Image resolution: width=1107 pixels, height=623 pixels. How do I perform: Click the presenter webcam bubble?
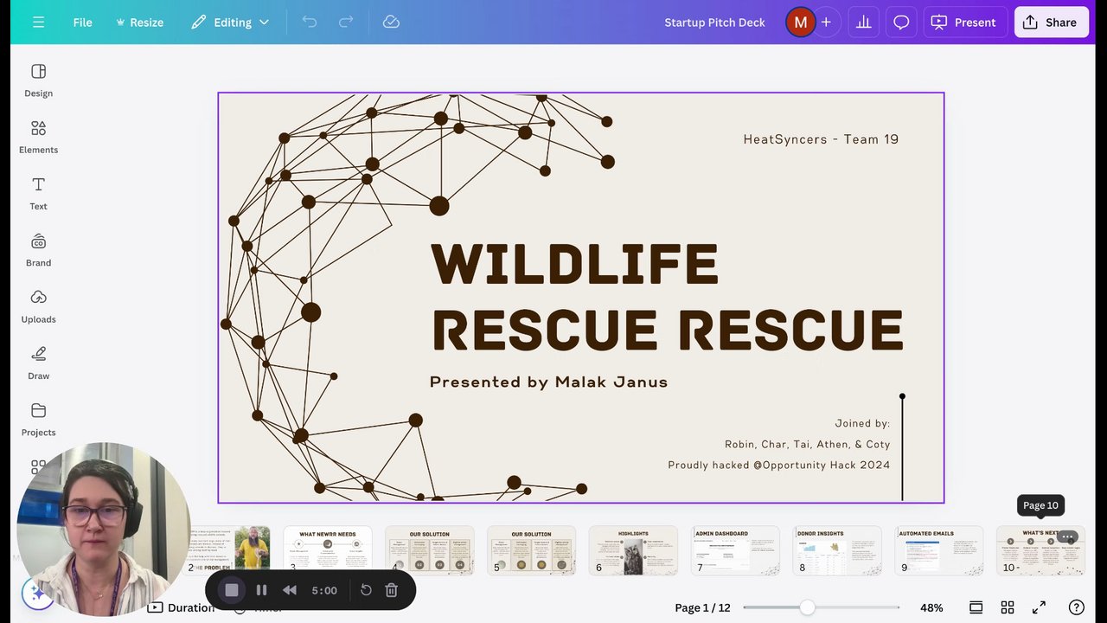tap(102, 529)
